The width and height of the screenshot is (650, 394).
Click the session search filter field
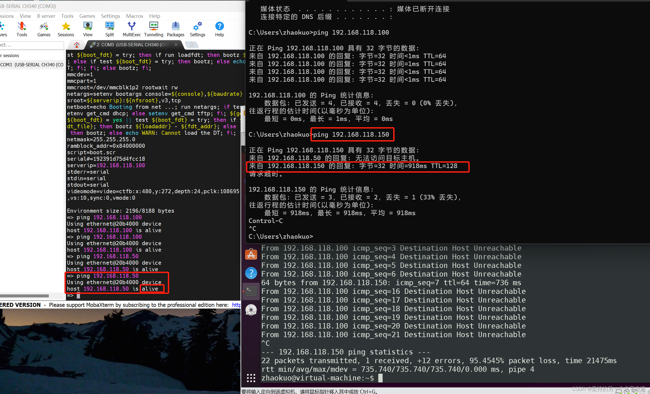[x=30, y=45]
